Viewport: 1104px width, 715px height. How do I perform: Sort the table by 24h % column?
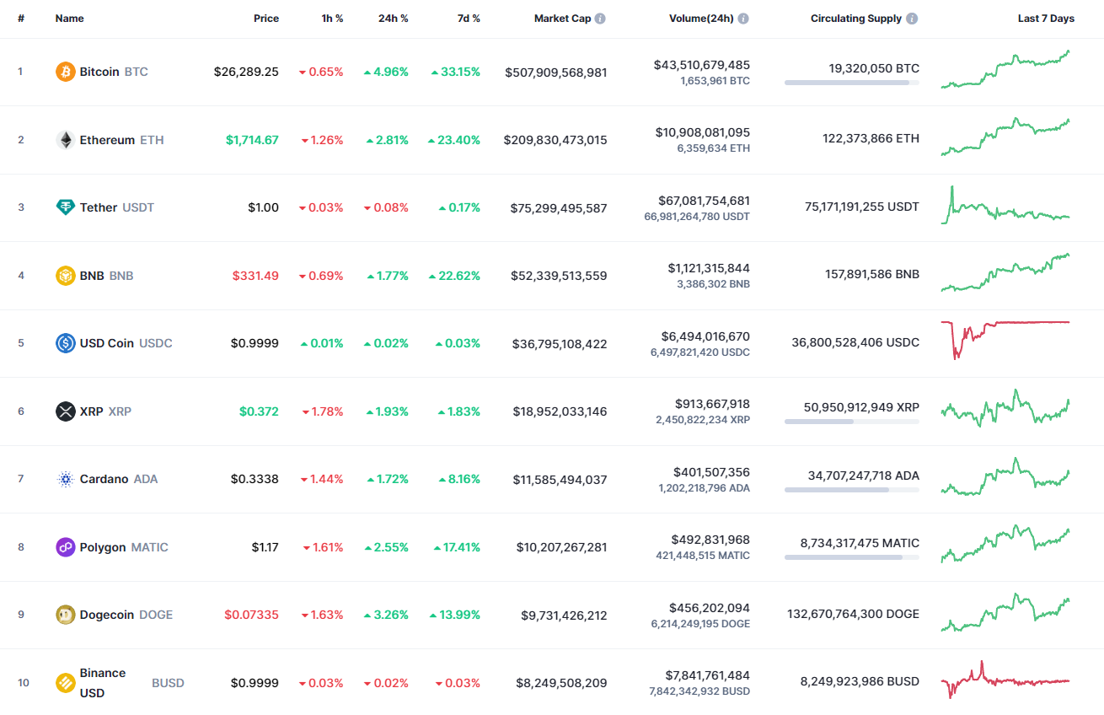pos(393,18)
